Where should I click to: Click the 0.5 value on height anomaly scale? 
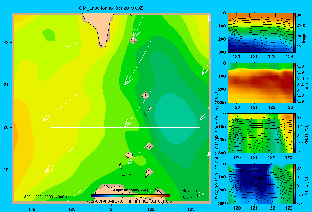[x=169, y=201]
